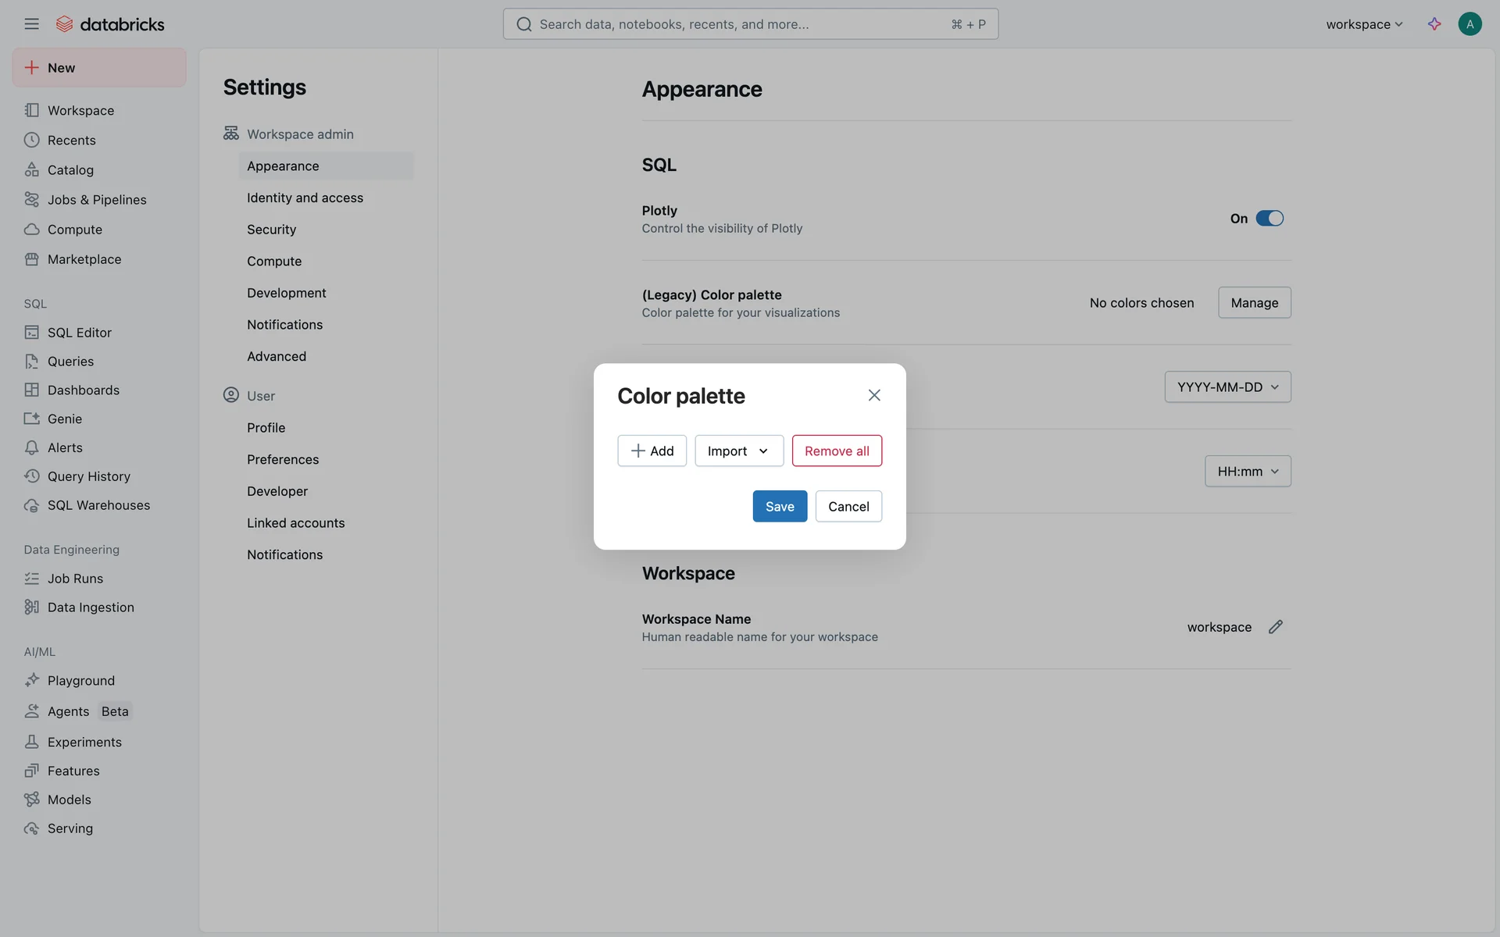Add a new color to palette
The image size is (1500, 937).
pyautogui.click(x=652, y=451)
